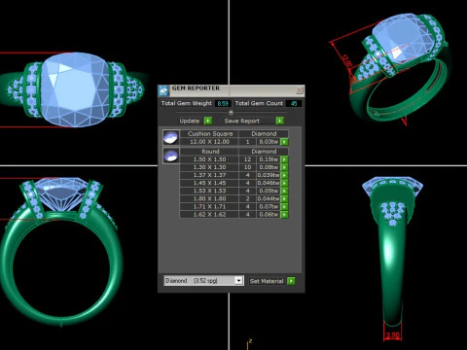Click the Update button label
This screenshot has height=350, width=467.
pos(190,121)
